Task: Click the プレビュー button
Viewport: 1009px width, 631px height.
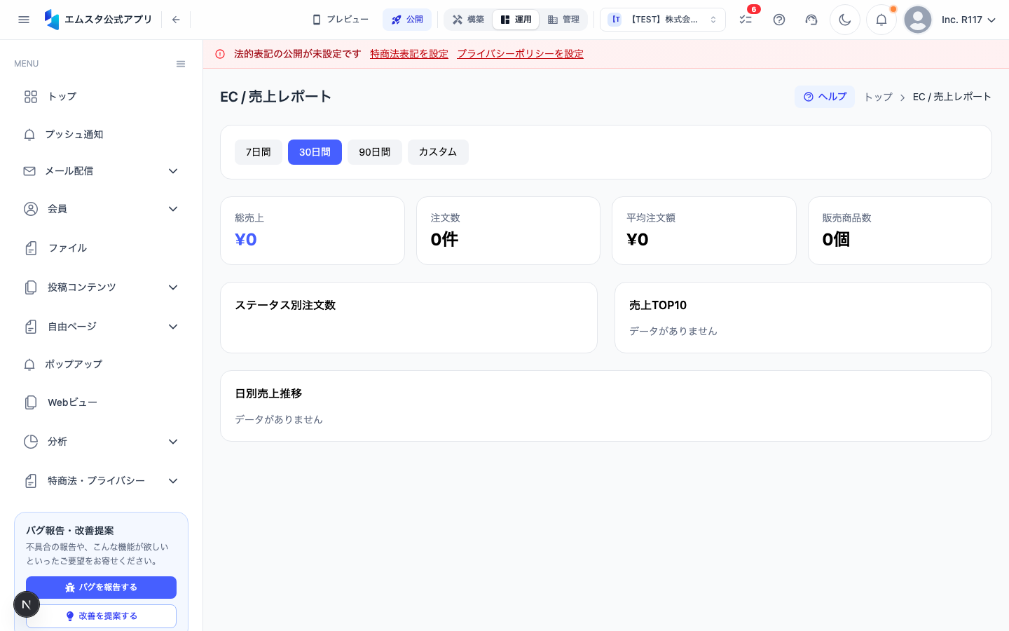Action: [341, 20]
